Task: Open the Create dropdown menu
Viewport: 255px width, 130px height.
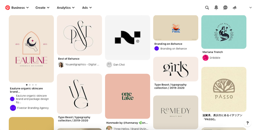Action: [42, 8]
